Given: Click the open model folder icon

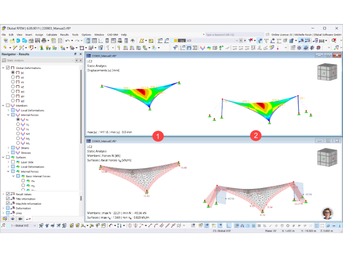Looking at the screenshot, I should 12,41.
